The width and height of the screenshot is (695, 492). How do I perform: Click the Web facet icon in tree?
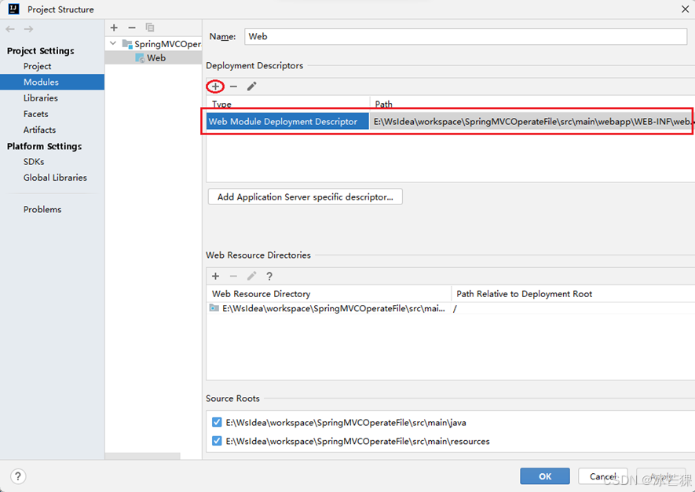click(x=140, y=57)
